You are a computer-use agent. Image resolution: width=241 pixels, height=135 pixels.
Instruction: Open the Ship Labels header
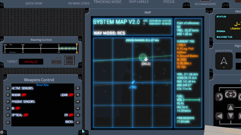coord(139,2)
